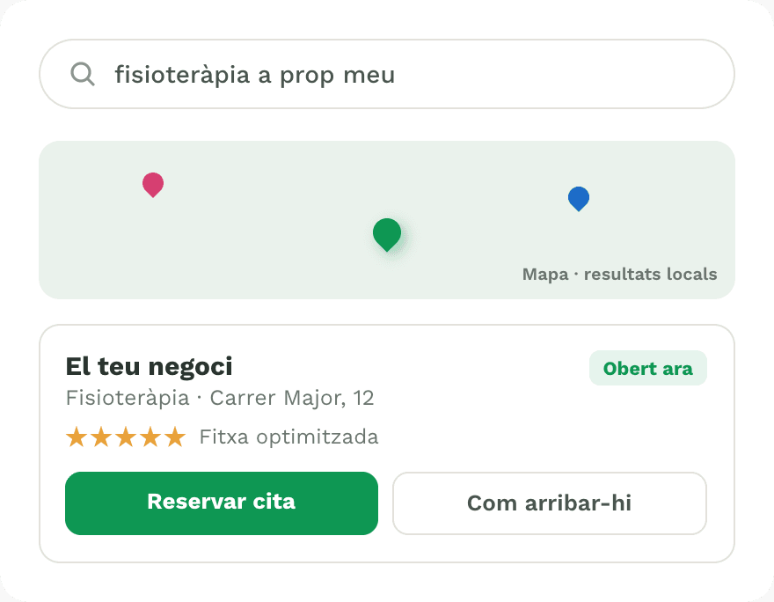
Task: Select the blue map pin
Action: [579, 199]
